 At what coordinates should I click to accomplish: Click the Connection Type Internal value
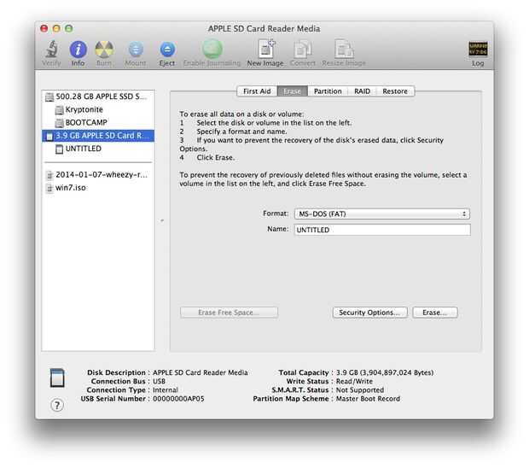pyautogui.click(x=166, y=390)
